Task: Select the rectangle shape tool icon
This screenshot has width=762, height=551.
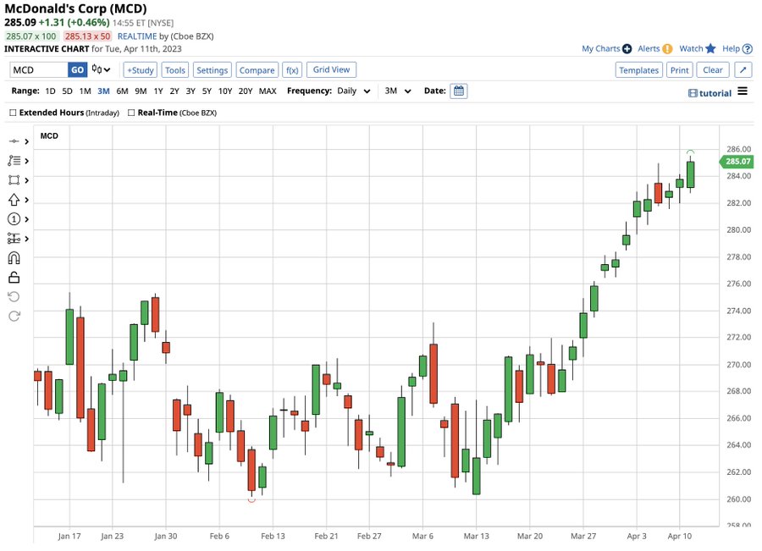Action: point(14,180)
